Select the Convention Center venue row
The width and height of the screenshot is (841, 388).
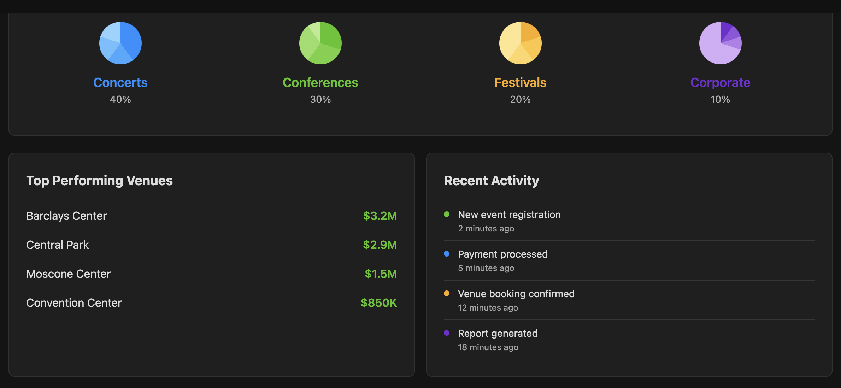tap(212, 303)
